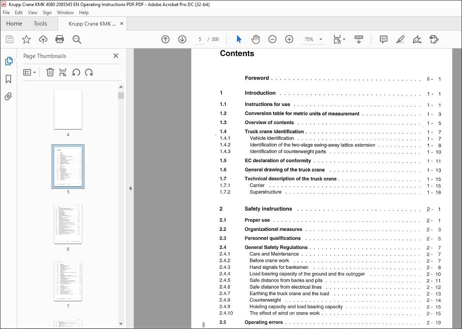Screen dimensions: 462x329
Task: Switch to the Home tab
Action: pos(14,24)
